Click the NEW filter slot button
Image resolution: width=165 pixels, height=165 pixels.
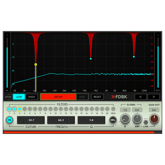tap(113, 109)
